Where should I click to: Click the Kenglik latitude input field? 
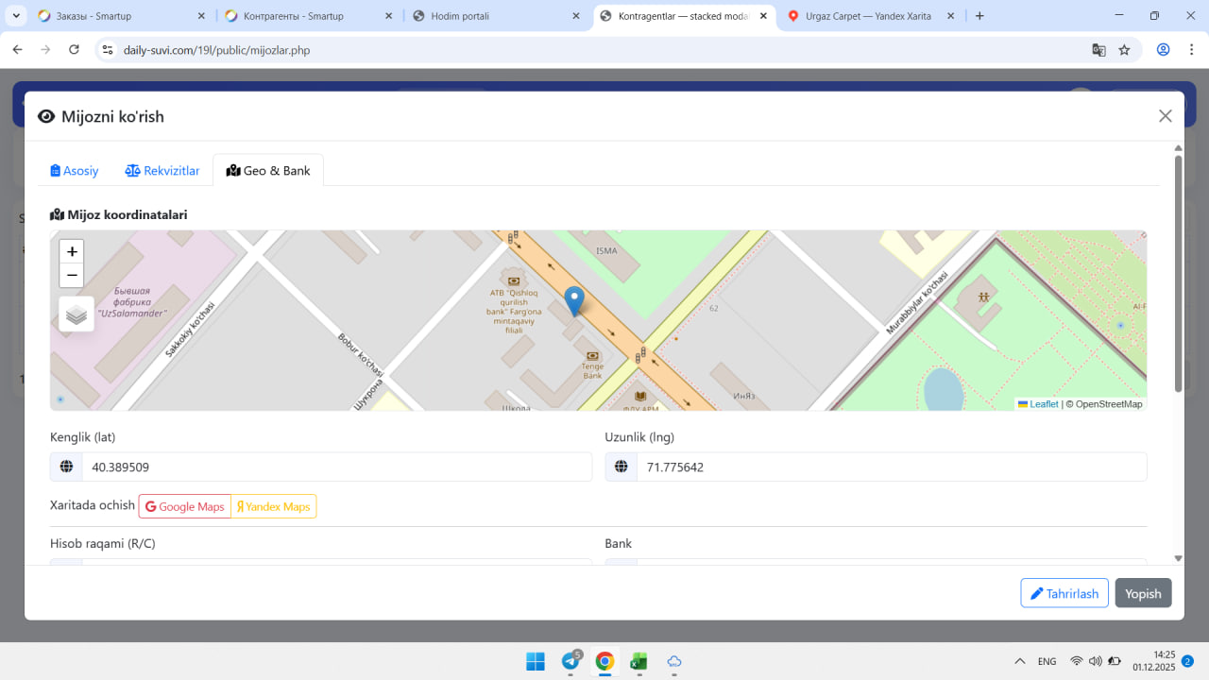336,467
